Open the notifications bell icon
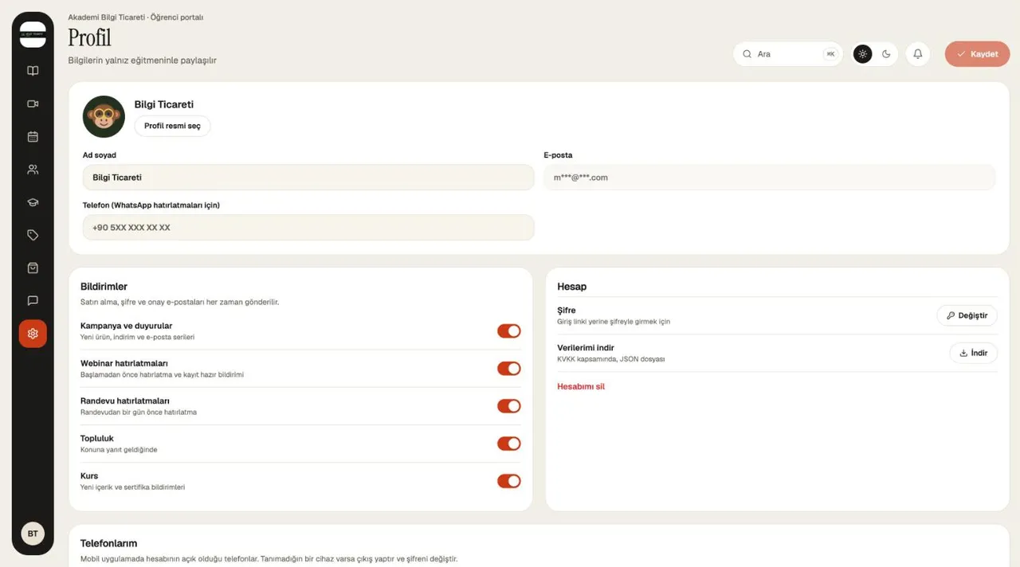This screenshot has height=567, width=1020. [918, 54]
